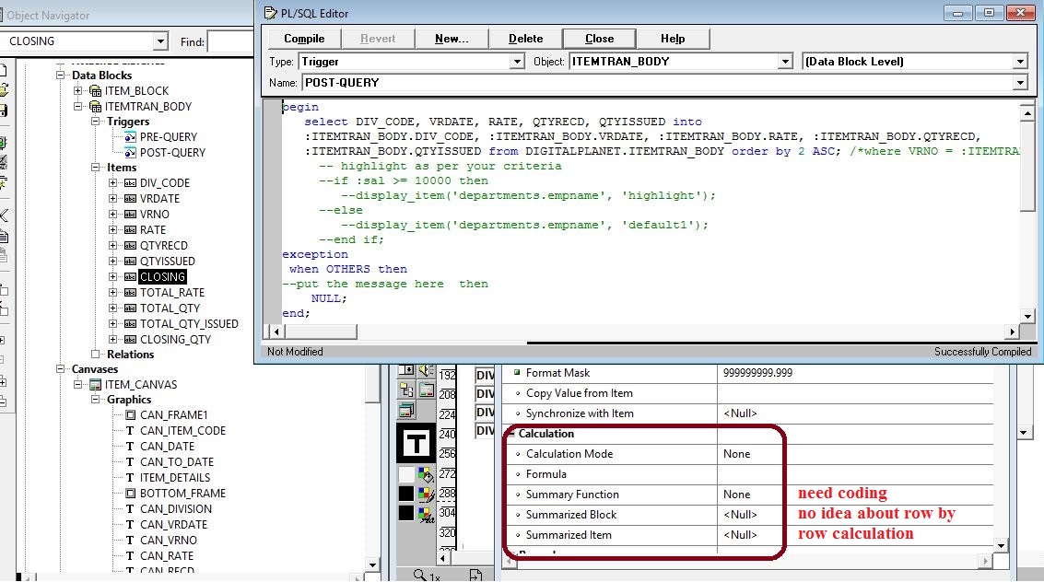Click the CAN_DATE text graphic icon
This screenshot has width=1044, height=582.
131,447
